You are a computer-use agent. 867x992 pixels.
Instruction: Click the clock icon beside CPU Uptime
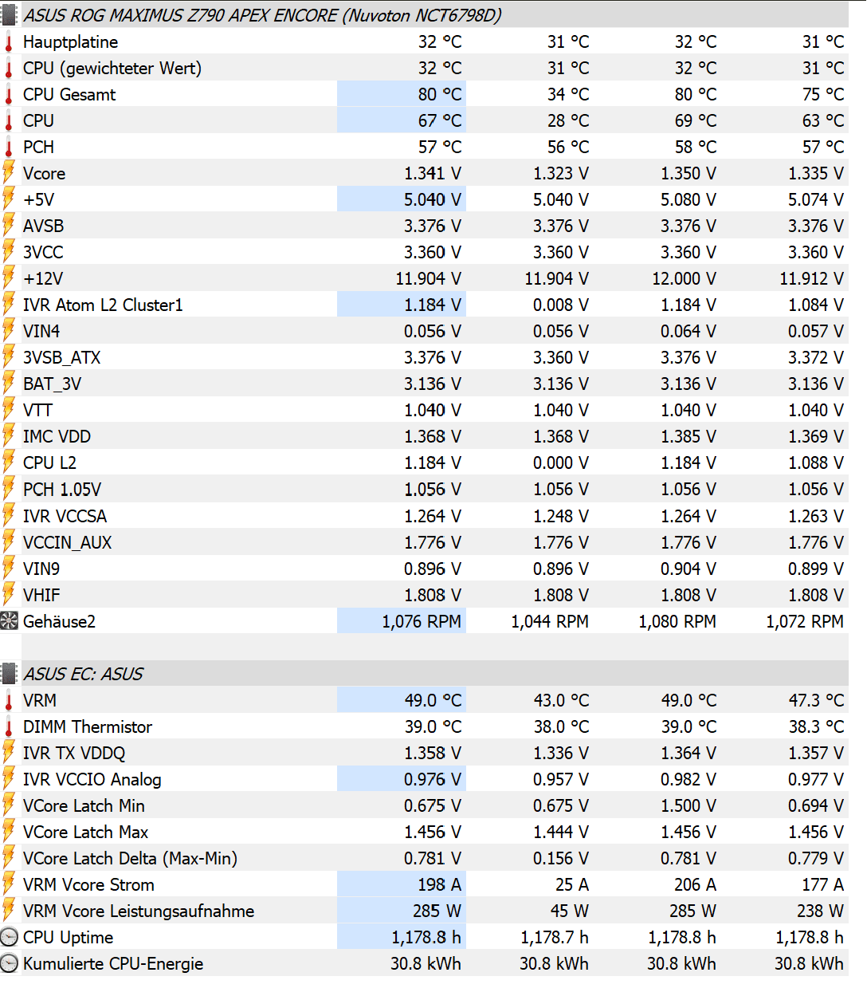click(x=9, y=937)
